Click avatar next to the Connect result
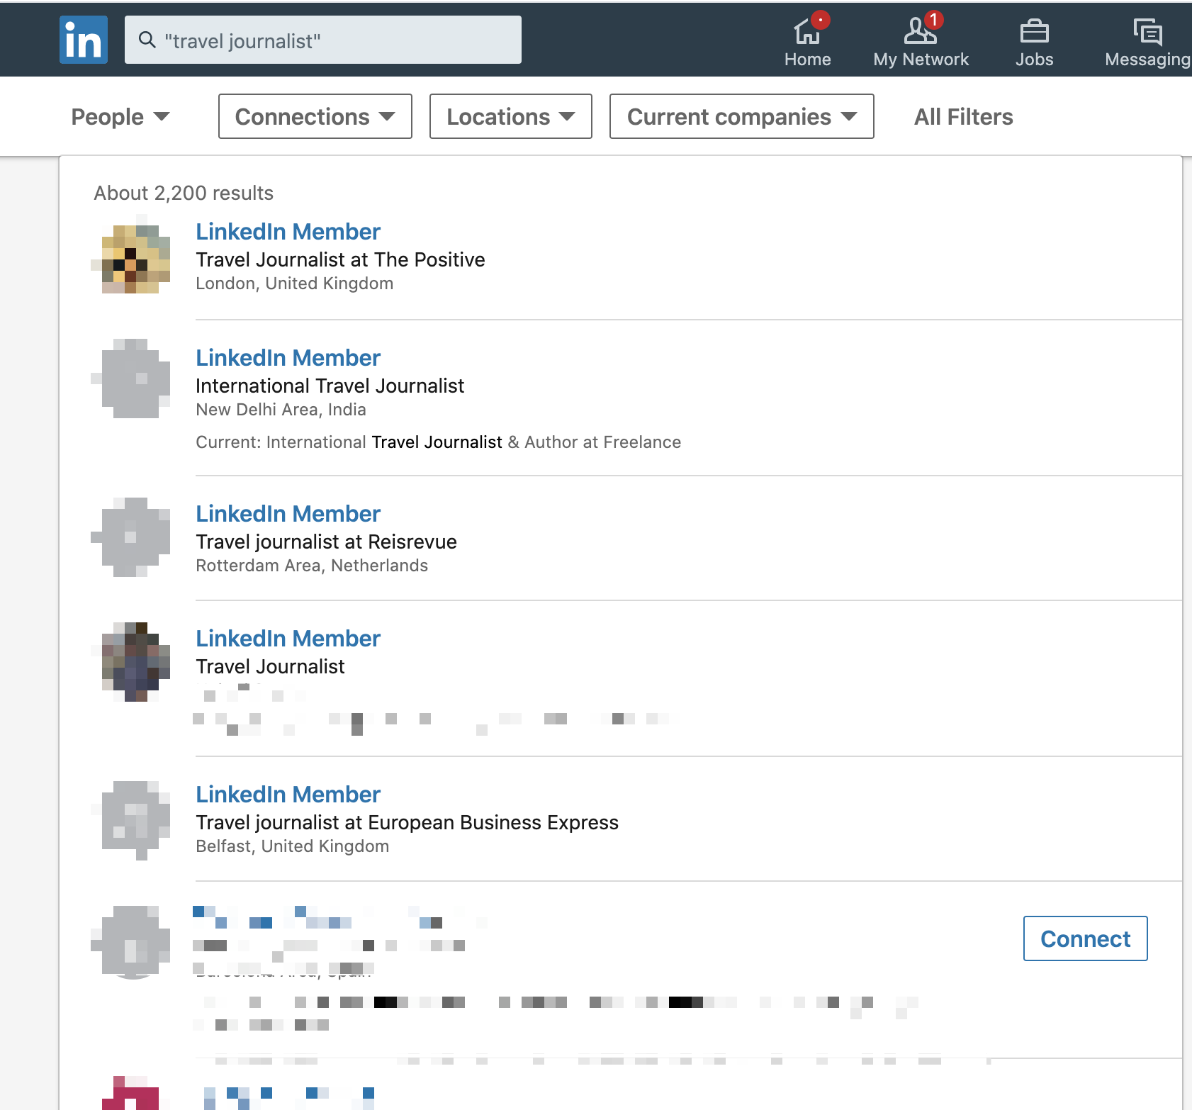This screenshot has width=1192, height=1110. (131, 941)
